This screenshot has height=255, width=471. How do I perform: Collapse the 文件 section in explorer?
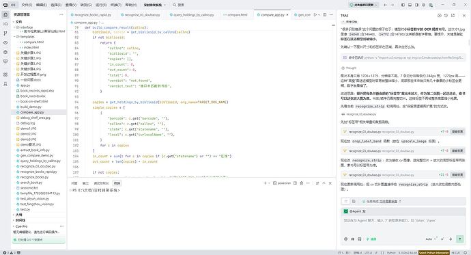tap(14, 22)
